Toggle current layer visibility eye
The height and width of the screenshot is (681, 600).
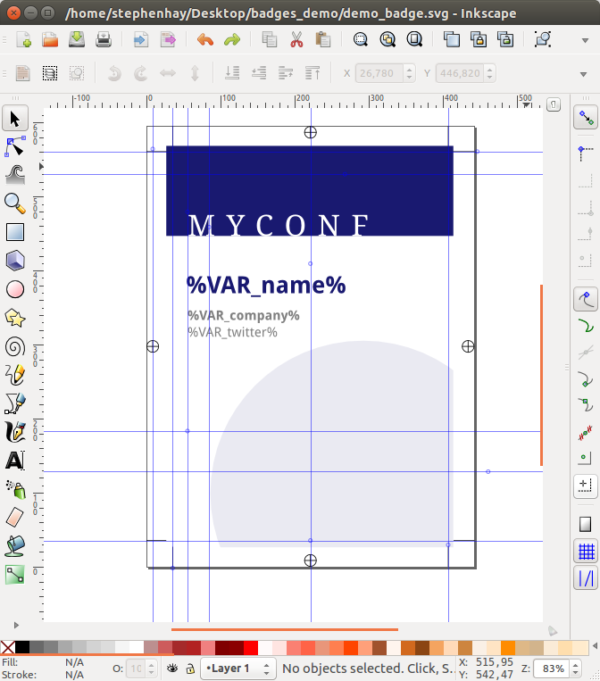(172, 669)
